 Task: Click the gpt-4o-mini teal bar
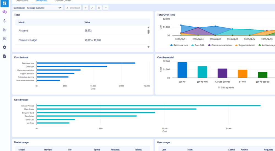(202, 72)
